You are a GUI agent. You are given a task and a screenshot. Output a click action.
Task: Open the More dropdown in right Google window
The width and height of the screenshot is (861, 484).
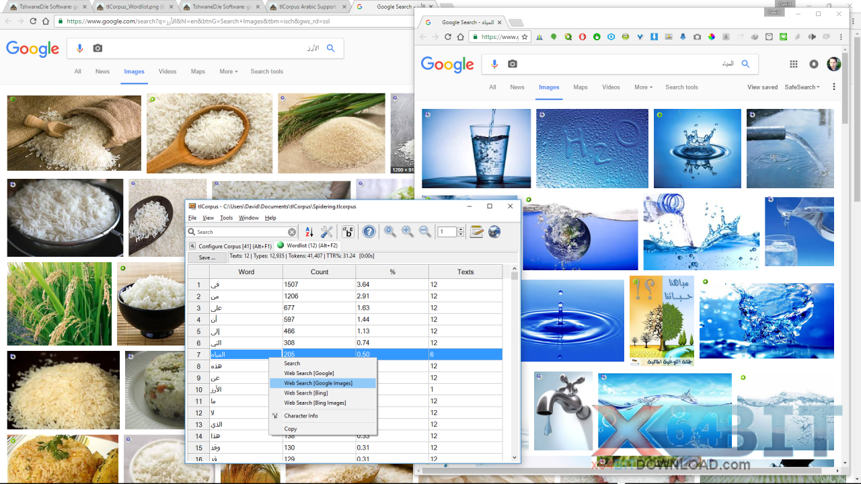(x=643, y=87)
